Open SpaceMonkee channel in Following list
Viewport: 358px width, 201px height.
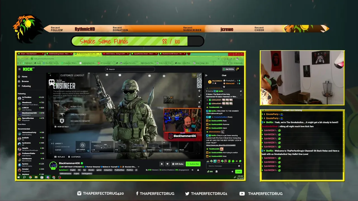point(31,119)
